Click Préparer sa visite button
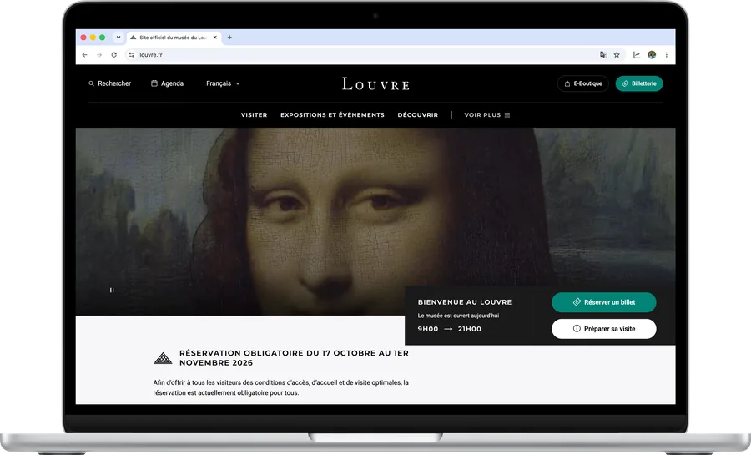The height and width of the screenshot is (455, 751). coord(604,329)
